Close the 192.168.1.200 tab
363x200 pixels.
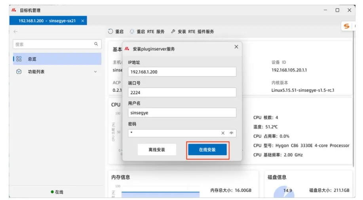click(x=83, y=21)
